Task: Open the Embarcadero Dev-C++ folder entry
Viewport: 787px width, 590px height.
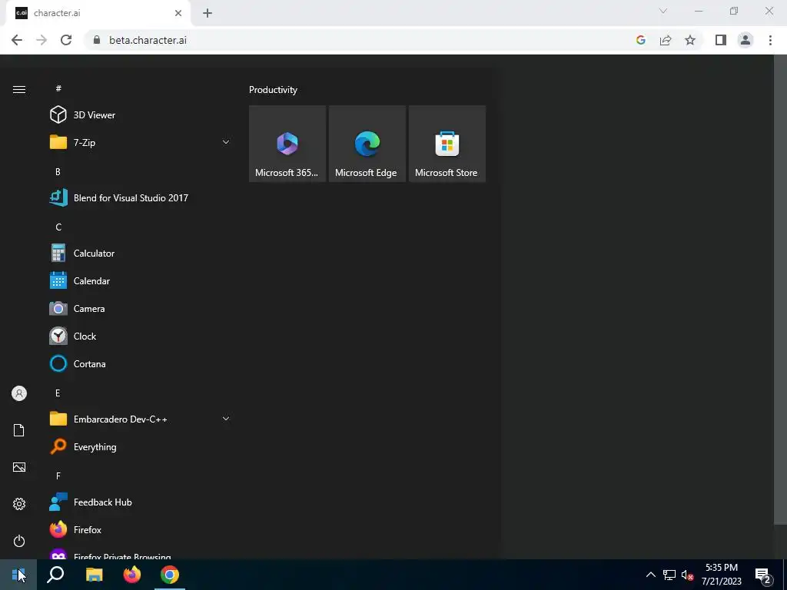Action: [x=140, y=419]
